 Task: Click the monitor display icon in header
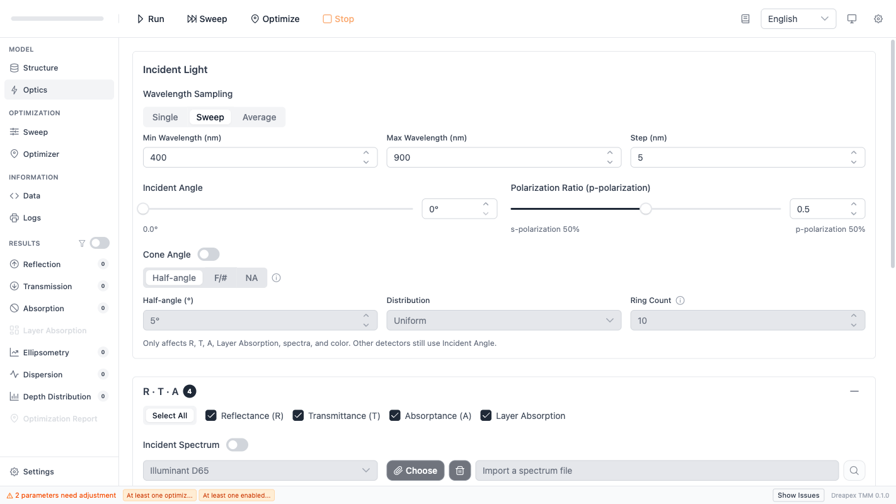(852, 19)
